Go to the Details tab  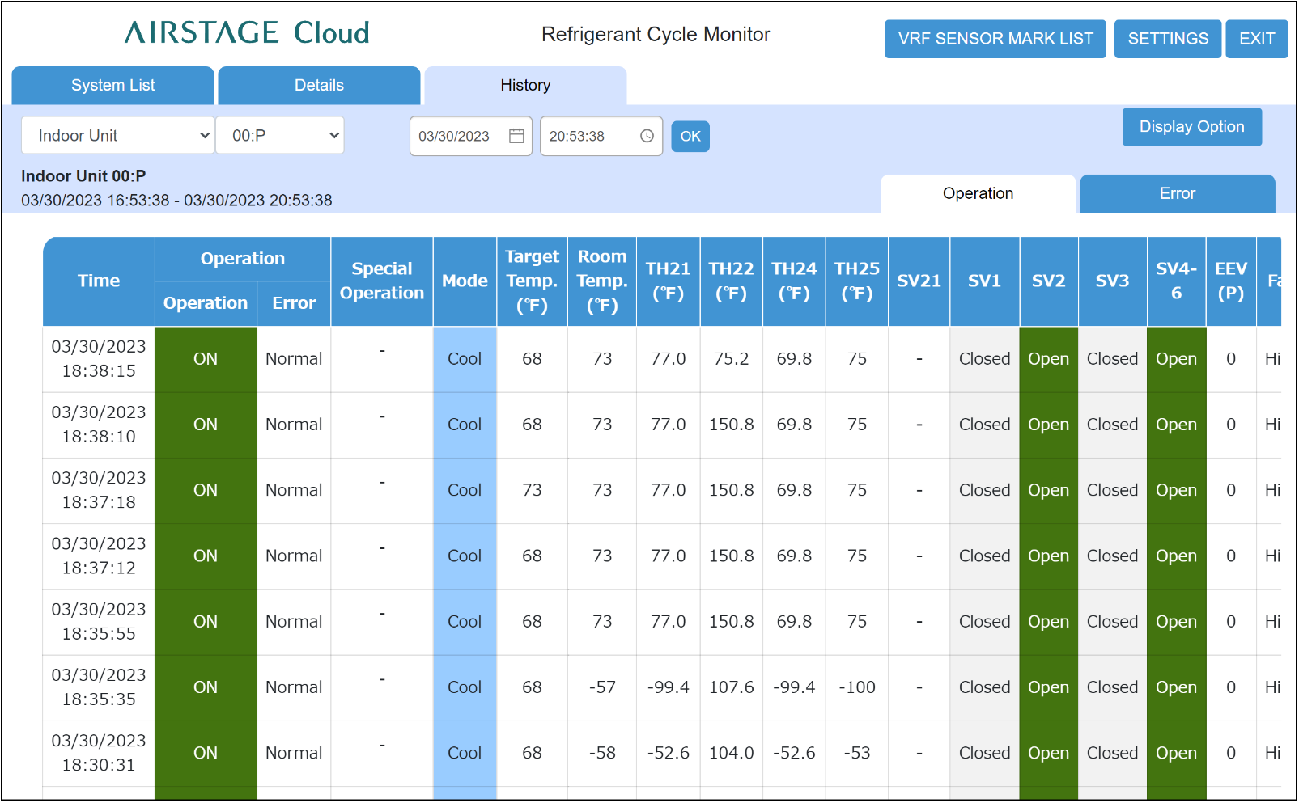(x=319, y=86)
